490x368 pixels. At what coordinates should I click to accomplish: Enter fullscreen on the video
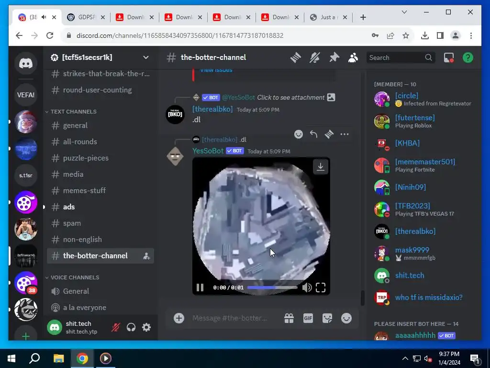(321, 287)
